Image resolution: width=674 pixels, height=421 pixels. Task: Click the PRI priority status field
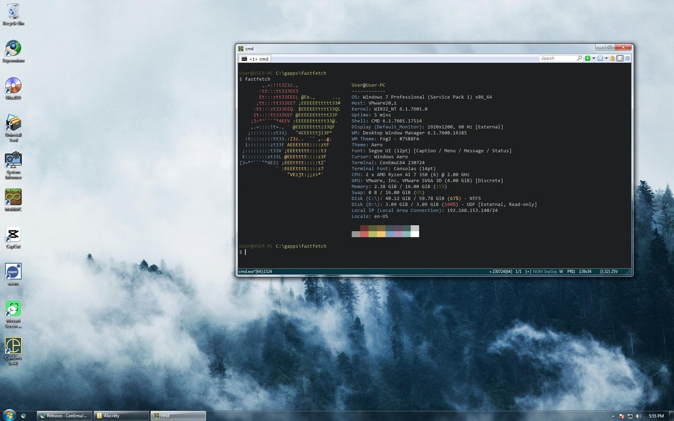tap(572, 272)
